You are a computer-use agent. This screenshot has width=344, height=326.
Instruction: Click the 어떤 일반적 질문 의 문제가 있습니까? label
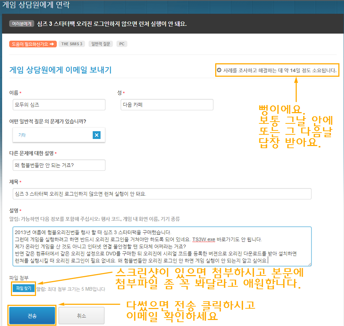(x=48, y=121)
